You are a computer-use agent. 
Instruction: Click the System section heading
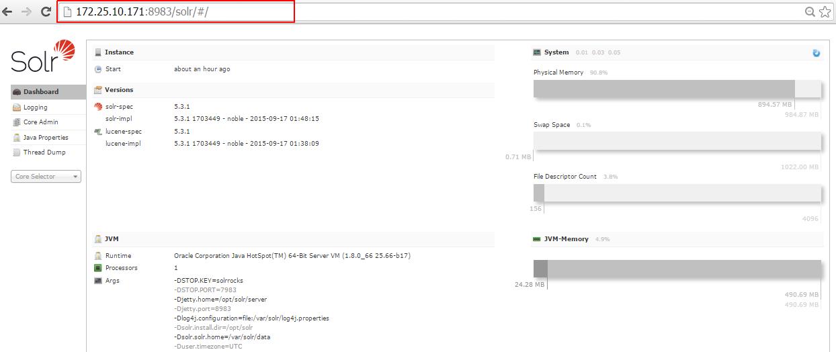point(556,52)
